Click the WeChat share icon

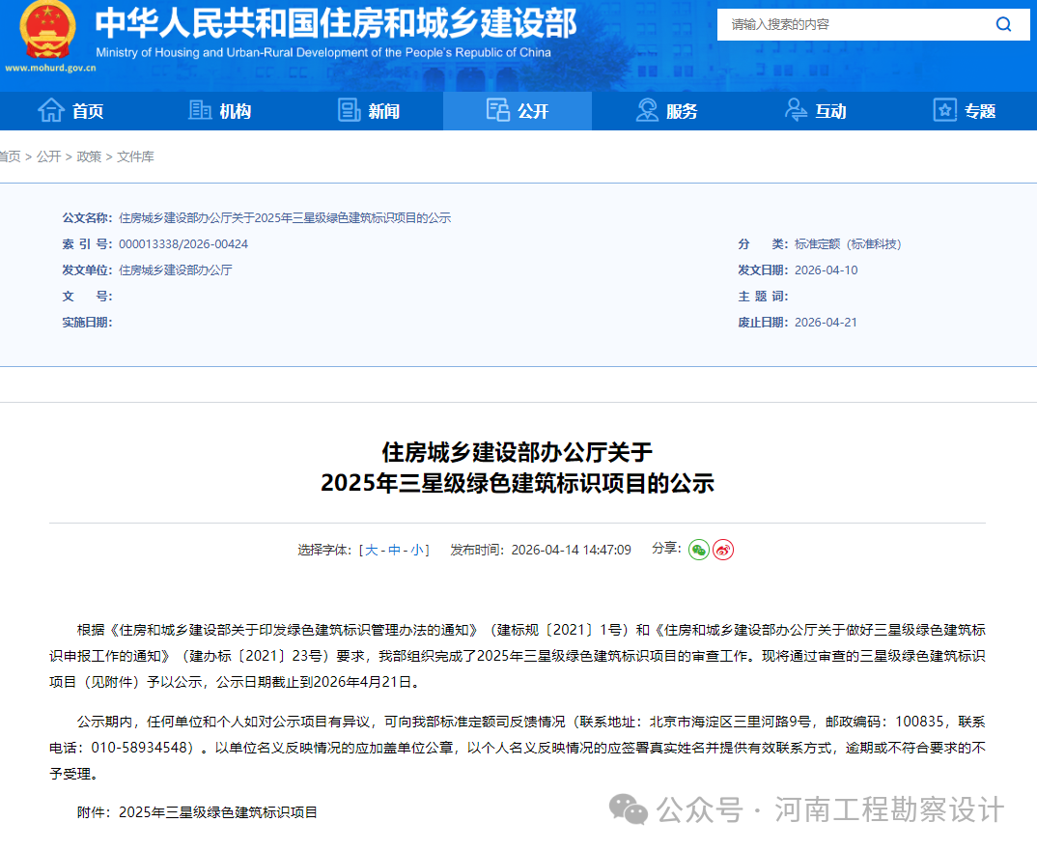698,549
